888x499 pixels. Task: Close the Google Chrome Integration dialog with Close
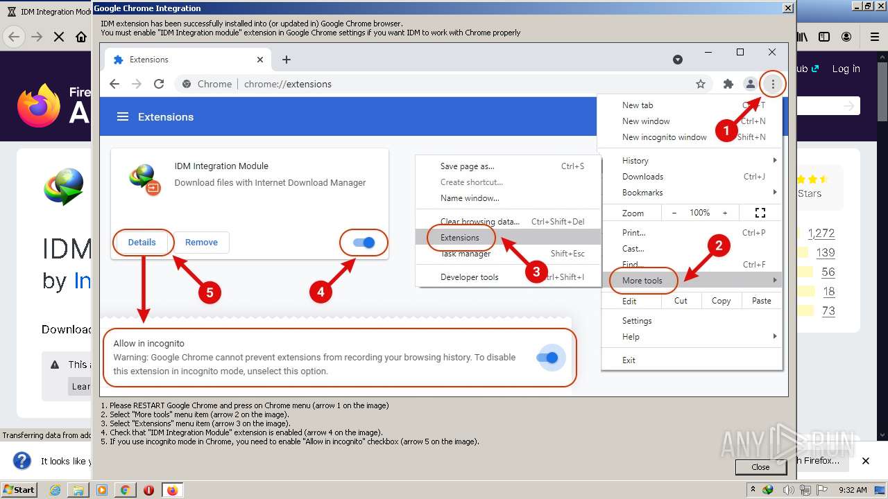[760, 467]
